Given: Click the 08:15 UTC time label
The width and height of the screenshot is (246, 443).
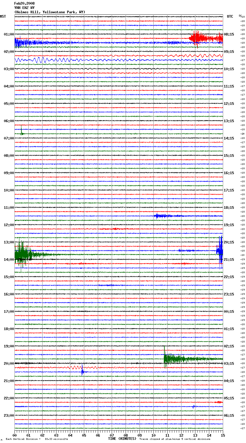Looking at the screenshot, I should click(x=229, y=34).
